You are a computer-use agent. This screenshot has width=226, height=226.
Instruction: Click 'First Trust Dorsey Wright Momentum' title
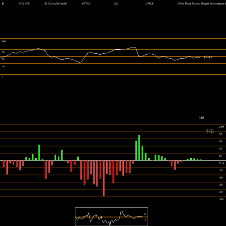tap(201, 4)
